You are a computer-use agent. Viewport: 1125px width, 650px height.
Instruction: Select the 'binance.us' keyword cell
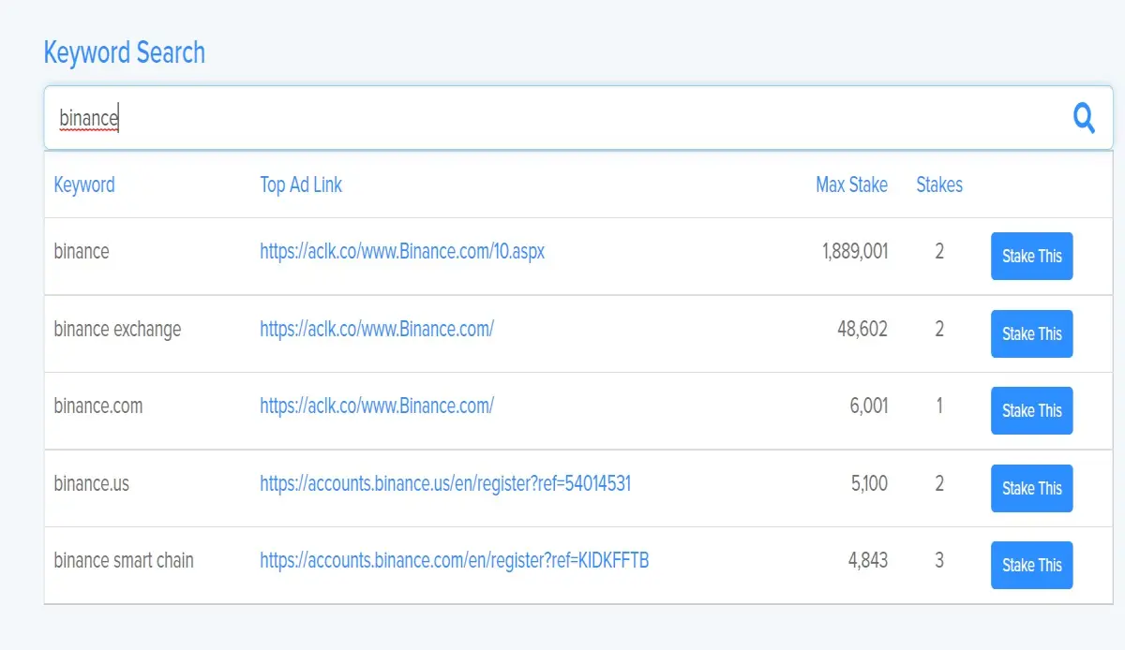tap(92, 483)
